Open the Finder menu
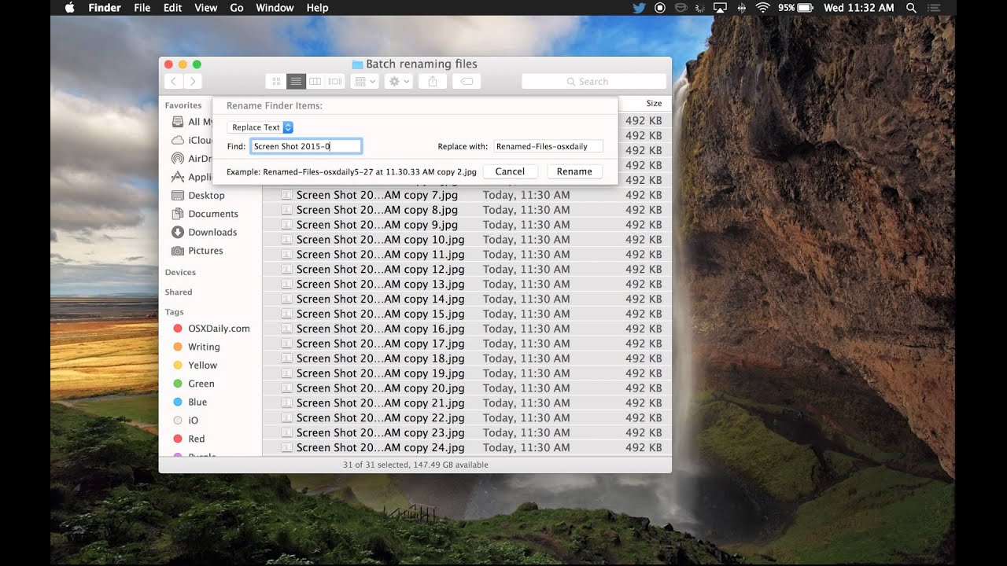1007x566 pixels. (105, 8)
